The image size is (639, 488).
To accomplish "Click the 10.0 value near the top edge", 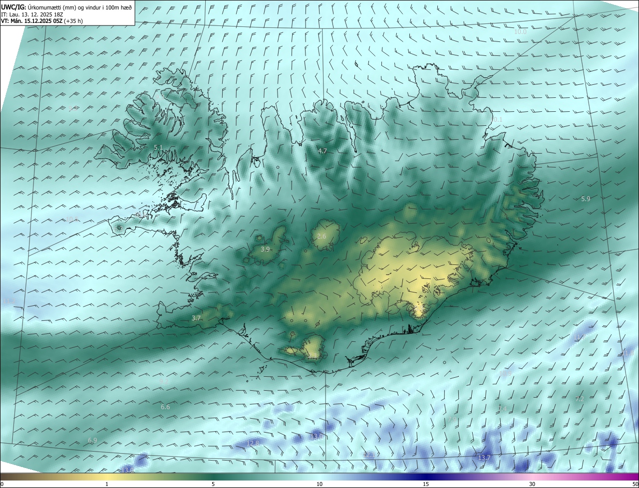I will (x=521, y=31).
